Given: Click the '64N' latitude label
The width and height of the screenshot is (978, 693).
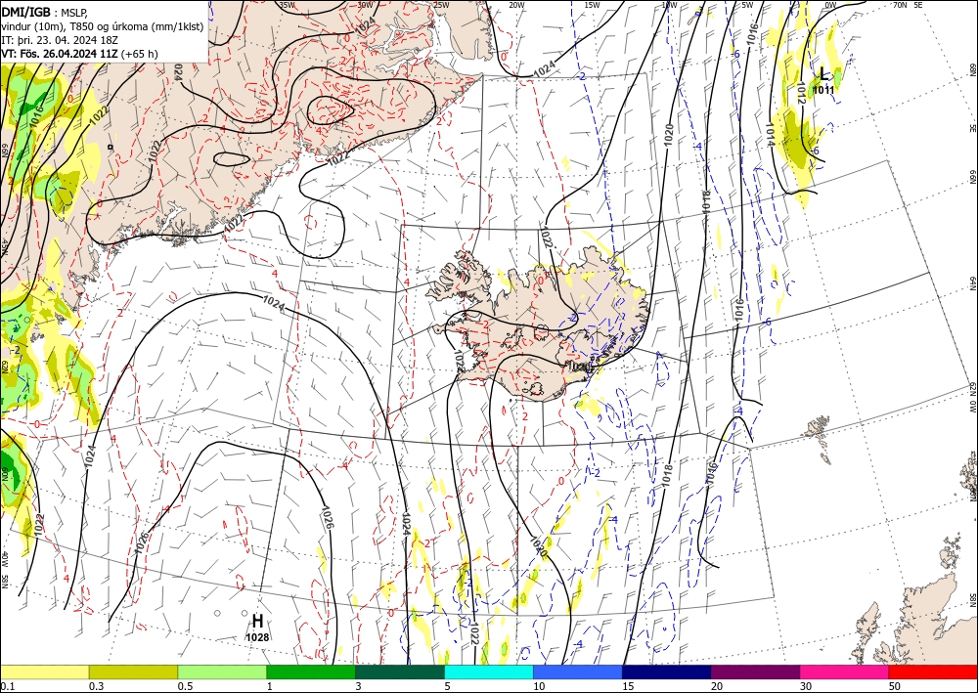Looking at the screenshot, I should point(972,283).
